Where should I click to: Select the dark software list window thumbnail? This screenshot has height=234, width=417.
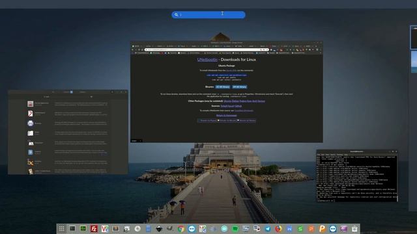tap(68, 132)
